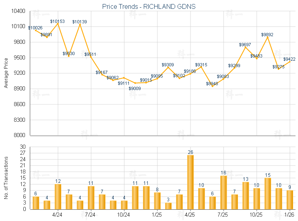Select the $10026 first data point
This screenshot has width=298, height=221.
pyautogui.click(x=35, y=30)
